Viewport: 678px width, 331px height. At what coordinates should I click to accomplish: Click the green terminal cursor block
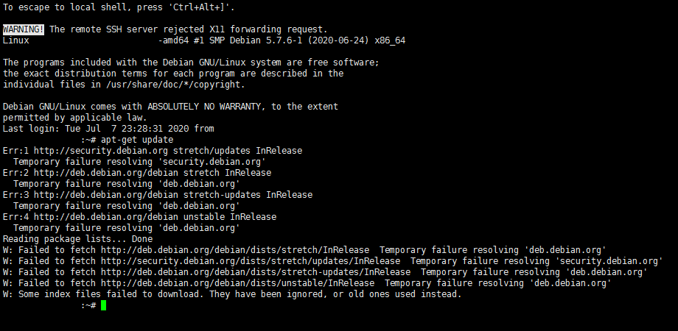[103, 305]
